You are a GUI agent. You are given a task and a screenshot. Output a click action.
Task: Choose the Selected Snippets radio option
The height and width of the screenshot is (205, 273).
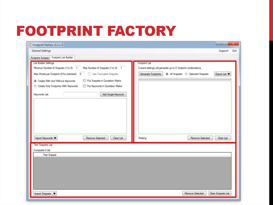(186, 74)
